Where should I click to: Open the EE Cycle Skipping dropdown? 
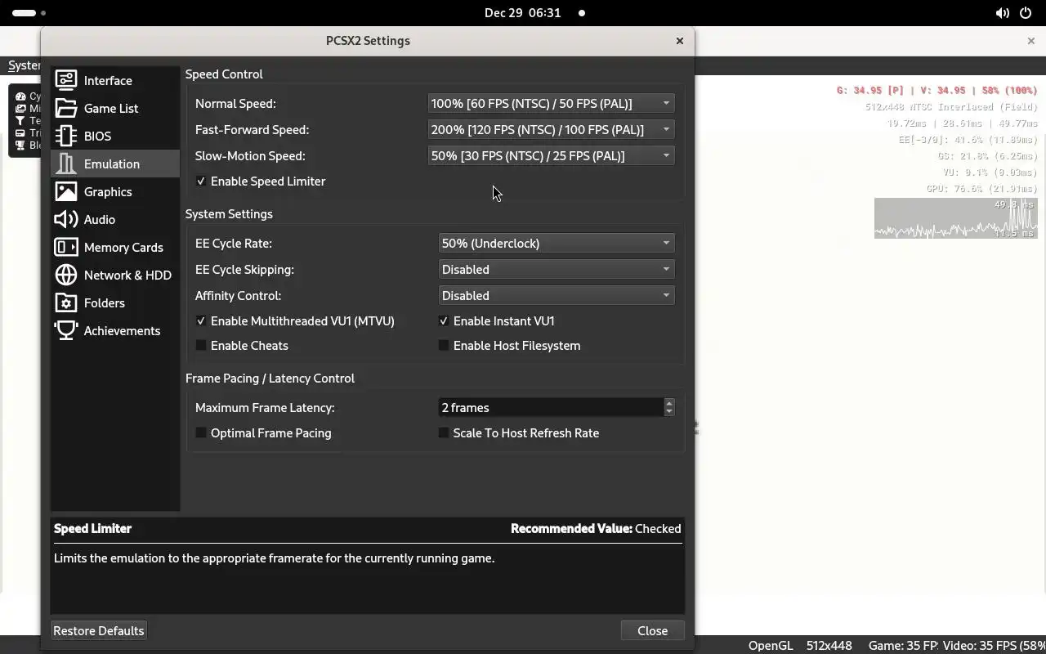[557, 269]
